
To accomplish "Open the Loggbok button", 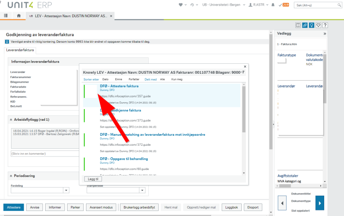I will 231,207.
